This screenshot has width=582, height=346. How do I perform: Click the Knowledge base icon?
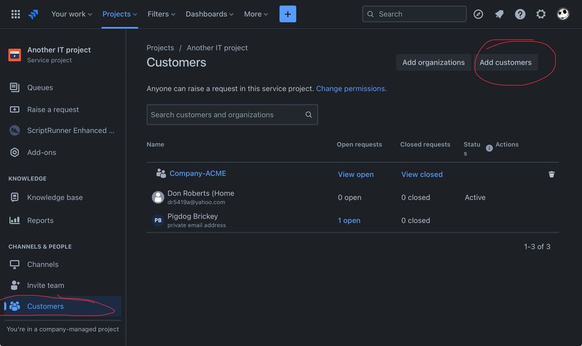(15, 197)
